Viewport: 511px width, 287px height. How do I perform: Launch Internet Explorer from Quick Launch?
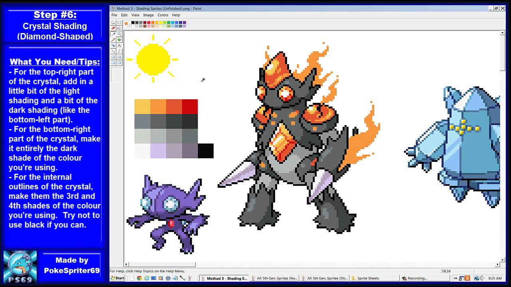[147, 278]
